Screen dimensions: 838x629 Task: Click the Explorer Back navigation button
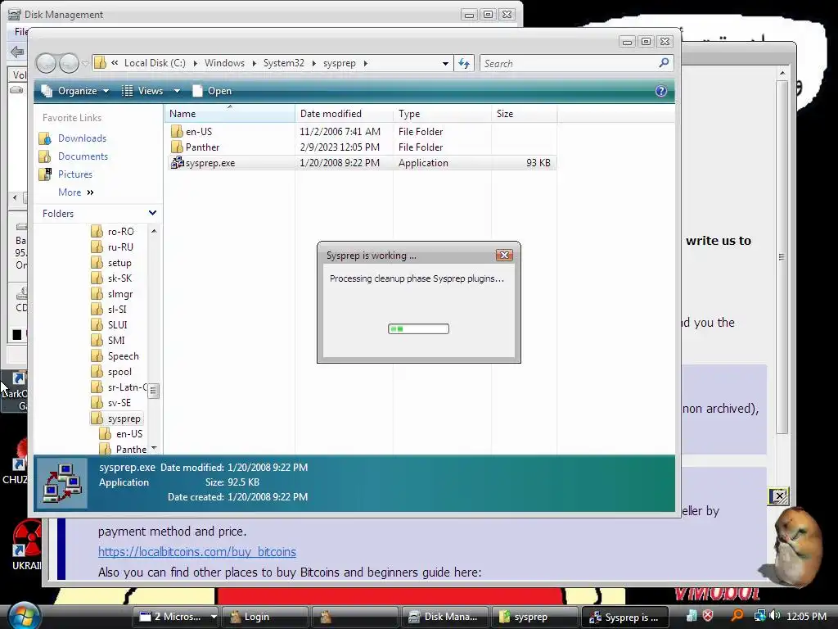pyautogui.click(x=46, y=63)
